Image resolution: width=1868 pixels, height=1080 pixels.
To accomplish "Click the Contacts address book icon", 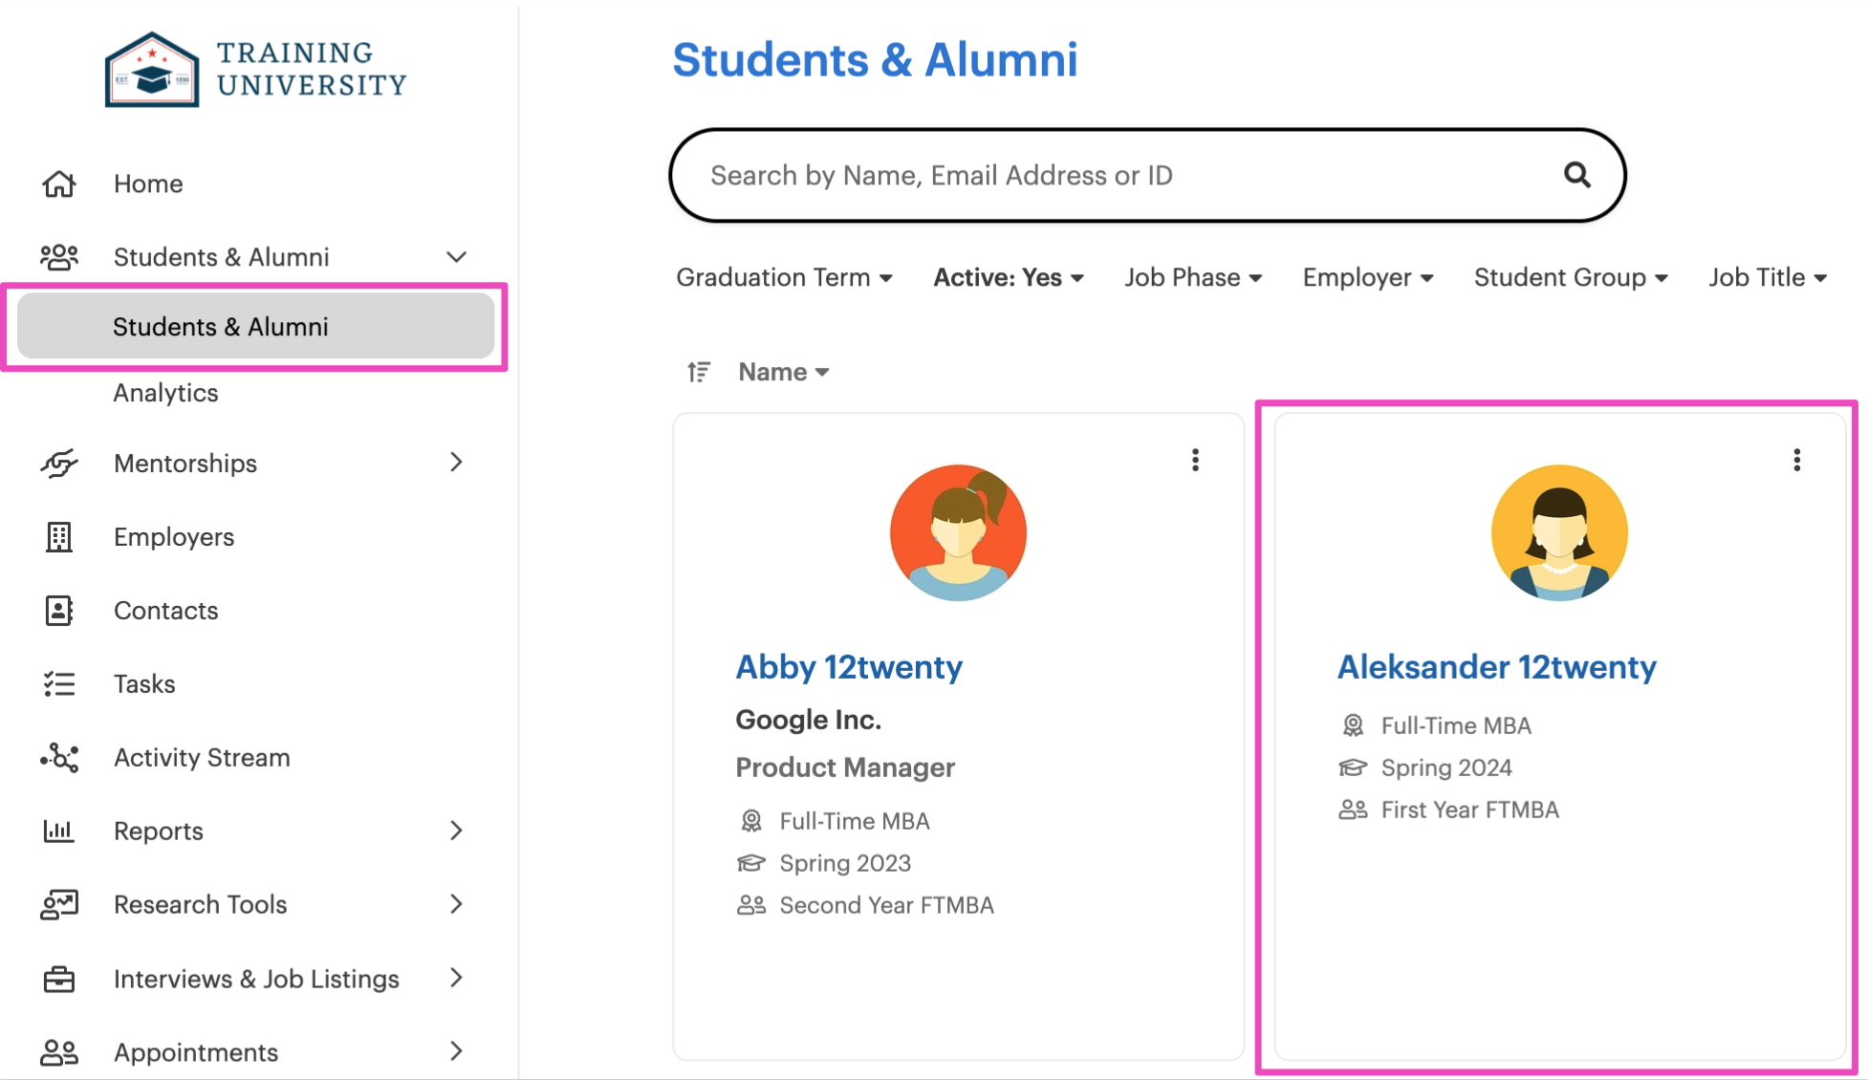I will point(59,611).
